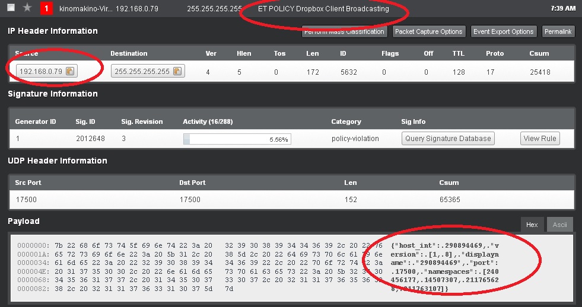The height and width of the screenshot is (307, 582).
Task: Click the ET POLICY Dropbox Client Broadcasting title
Action: [323, 9]
